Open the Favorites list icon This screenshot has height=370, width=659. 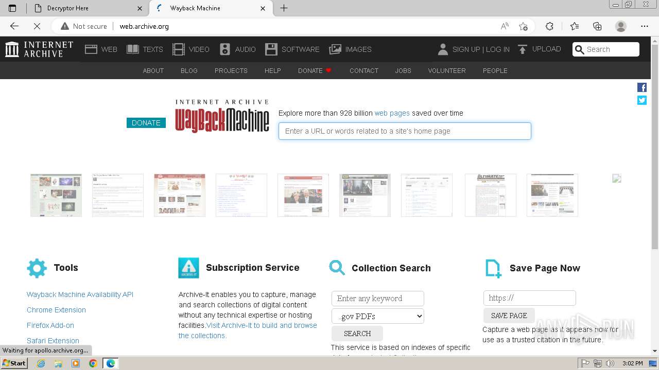[x=575, y=26]
